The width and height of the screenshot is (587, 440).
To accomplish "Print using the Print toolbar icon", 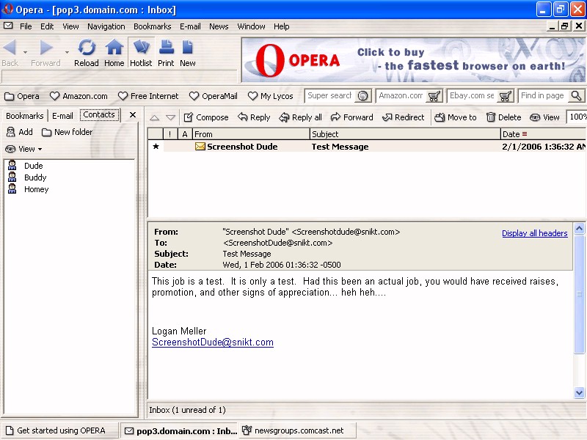I will [166, 52].
